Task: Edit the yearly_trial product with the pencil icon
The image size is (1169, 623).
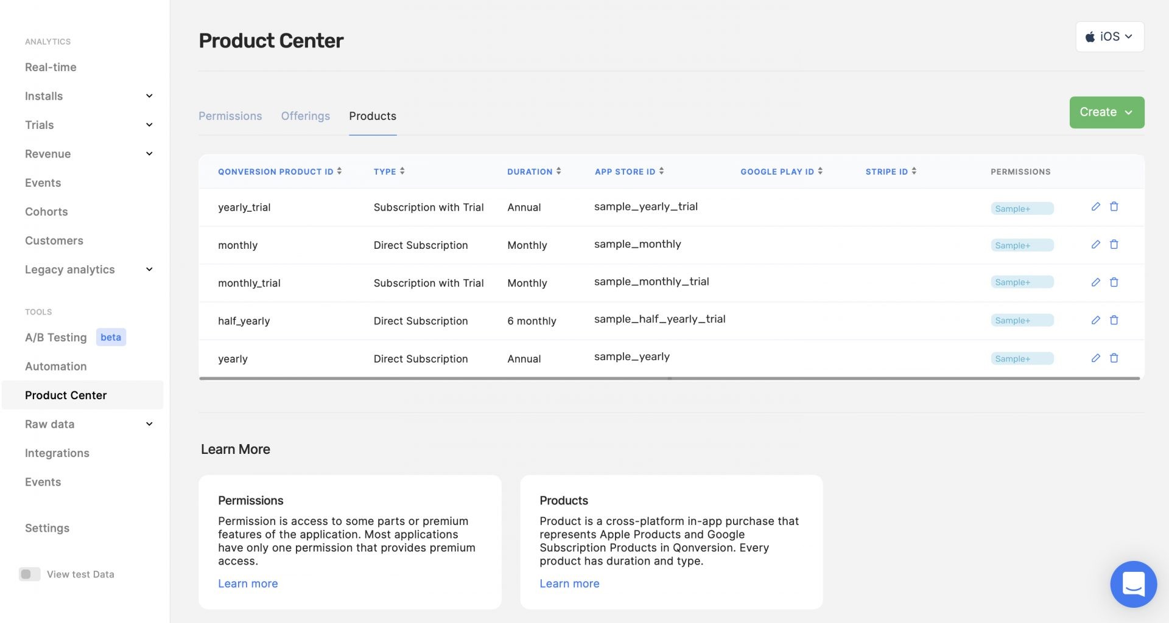Action: point(1095,207)
